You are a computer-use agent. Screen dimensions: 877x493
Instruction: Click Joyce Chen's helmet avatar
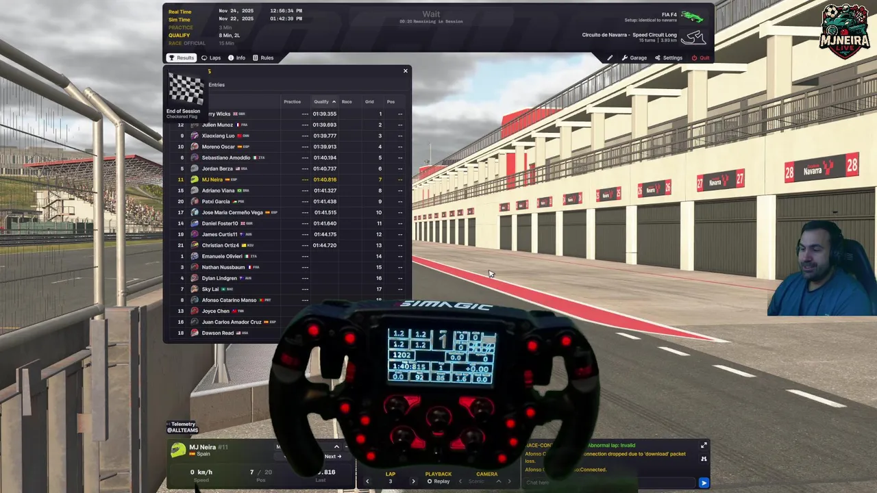pyautogui.click(x=195, y=311)
